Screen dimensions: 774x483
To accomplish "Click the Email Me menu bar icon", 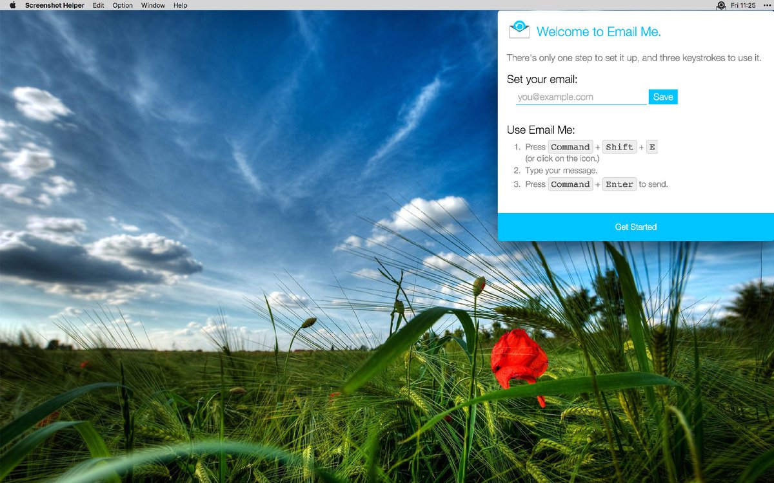I will click(721, 5).
